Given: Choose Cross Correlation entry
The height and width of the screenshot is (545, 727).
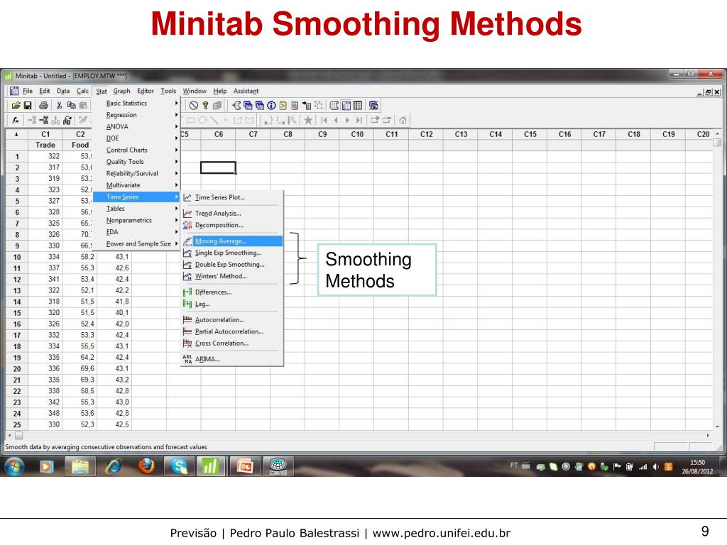Looking at the screenshot, I should (x=232, y=343).
